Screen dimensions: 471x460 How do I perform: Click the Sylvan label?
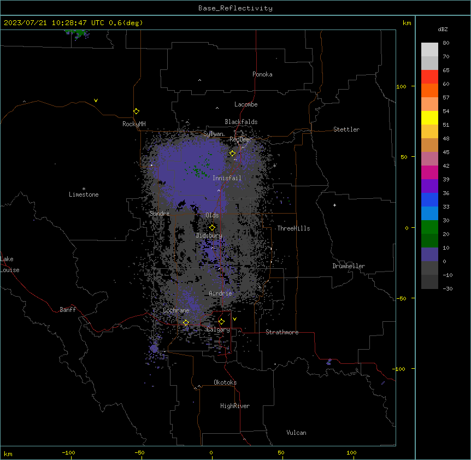point(213,134)
